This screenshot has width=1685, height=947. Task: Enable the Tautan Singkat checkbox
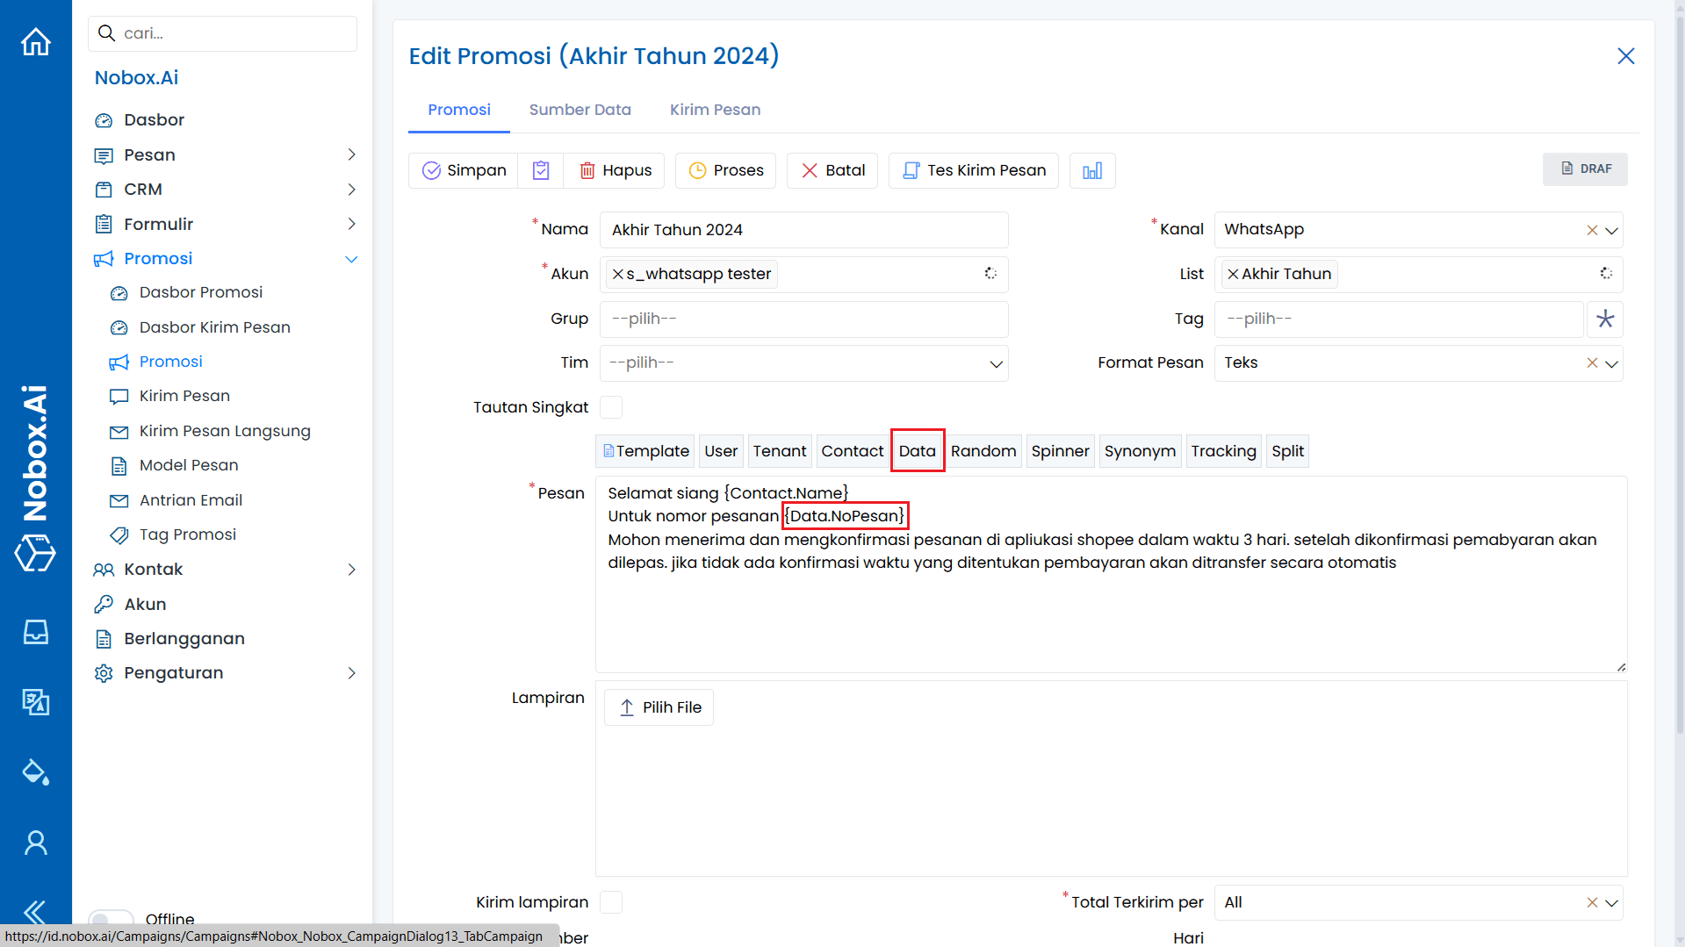pyautogui.click(x=611, y=407)
